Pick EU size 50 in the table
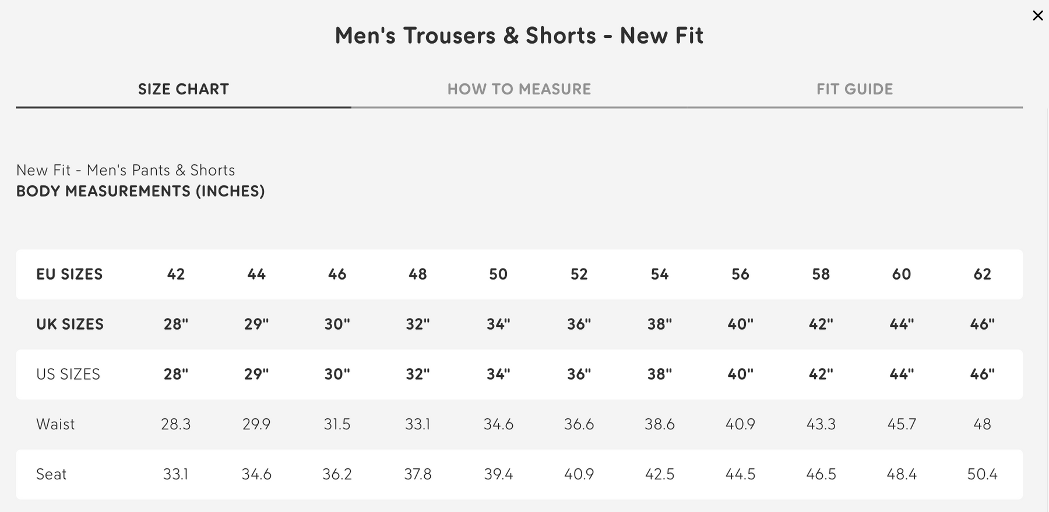The height and width of the screenshot is (512, 1049). pyautogui.click(x=498, y=274)
